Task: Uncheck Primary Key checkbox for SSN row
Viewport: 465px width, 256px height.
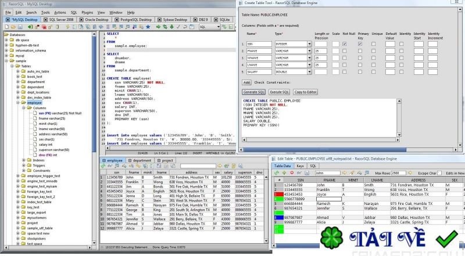Action: [x=360, y=44]
